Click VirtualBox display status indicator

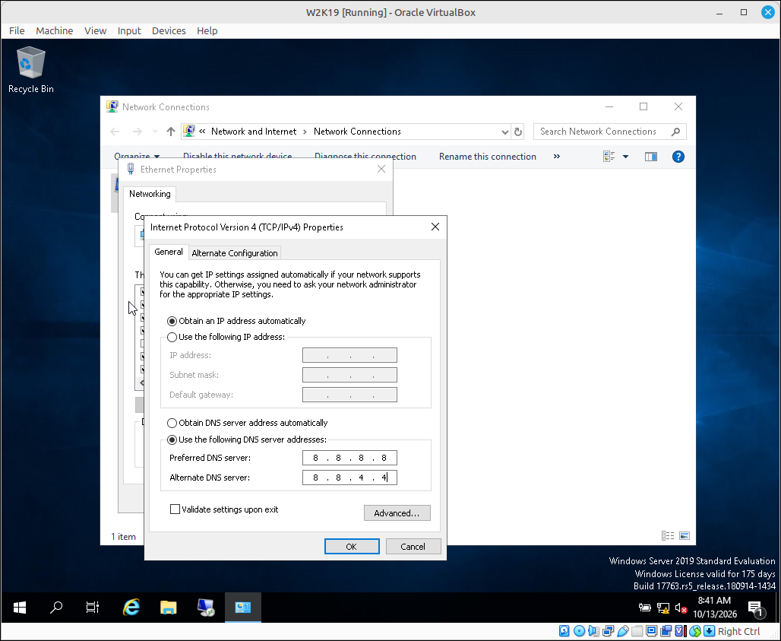pyautogui.click(x=652, y=631)
